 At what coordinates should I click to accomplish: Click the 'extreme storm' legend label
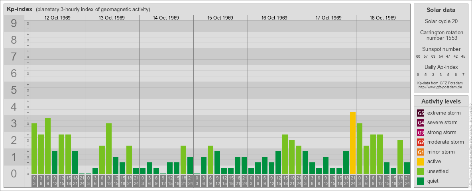(444, 113)
